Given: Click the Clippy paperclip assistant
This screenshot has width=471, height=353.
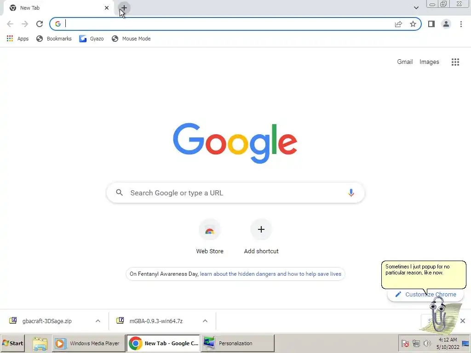Looking at the screenshot, I should point(438,314).
